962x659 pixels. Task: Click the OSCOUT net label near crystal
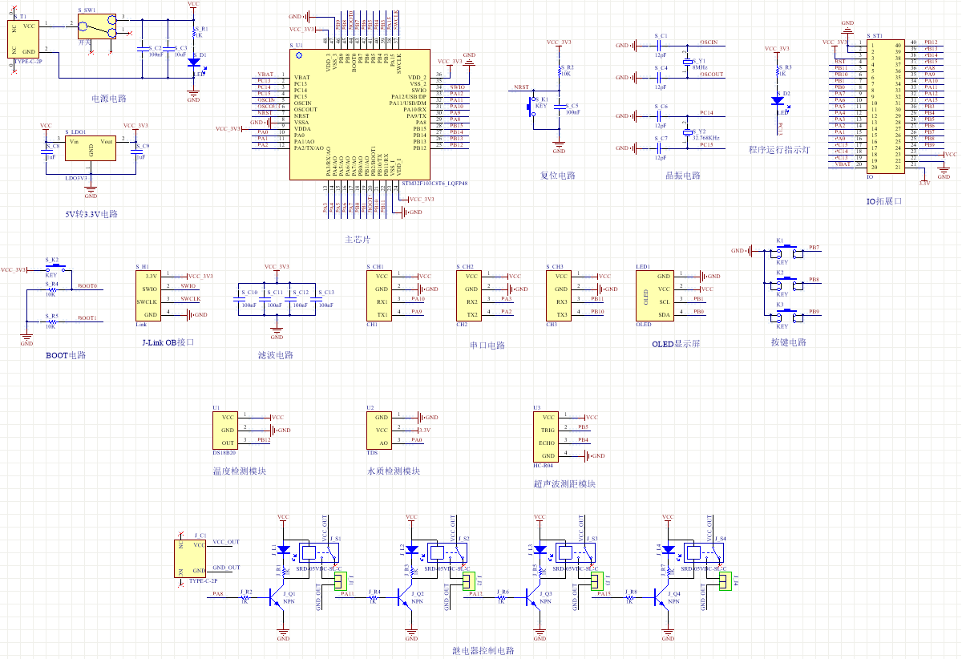711,75
